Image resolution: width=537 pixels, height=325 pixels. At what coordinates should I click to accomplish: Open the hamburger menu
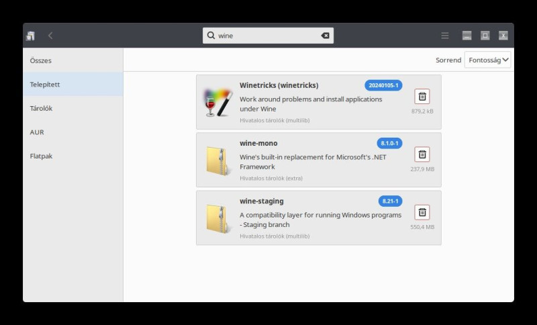(x=445, y=36)
